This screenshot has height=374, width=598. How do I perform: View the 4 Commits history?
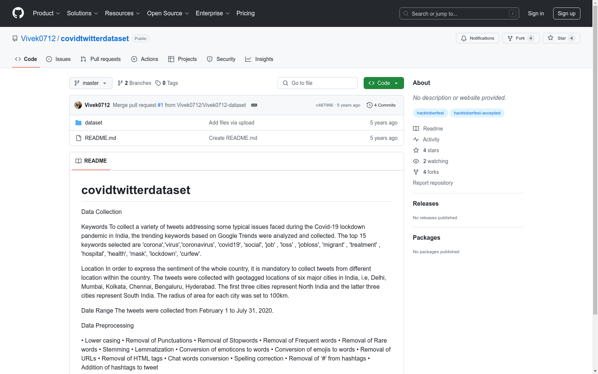click(381, 105)
